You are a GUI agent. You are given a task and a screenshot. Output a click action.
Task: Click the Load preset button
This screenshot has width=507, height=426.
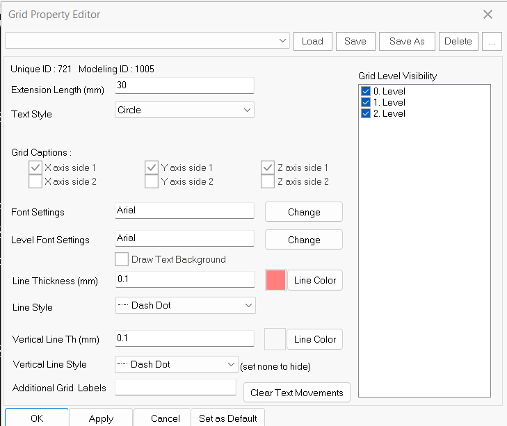tap(312, 41)
